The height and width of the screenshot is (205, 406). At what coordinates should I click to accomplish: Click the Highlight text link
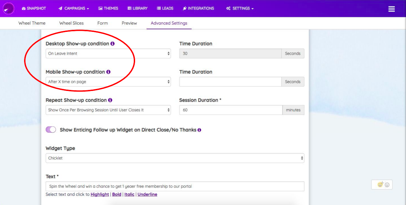tap(100, 194)
